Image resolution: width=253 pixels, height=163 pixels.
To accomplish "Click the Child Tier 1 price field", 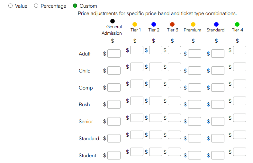I will tap(137, 67).
